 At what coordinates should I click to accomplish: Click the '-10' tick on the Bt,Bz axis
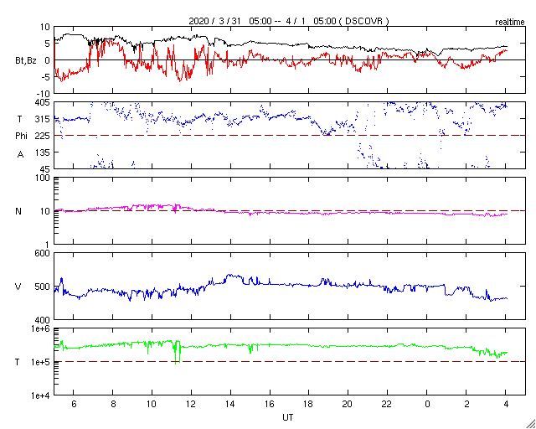point(44,94)
